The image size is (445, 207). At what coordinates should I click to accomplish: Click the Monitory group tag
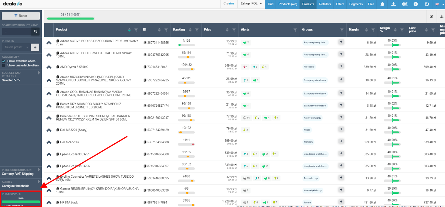coord(308,142)
